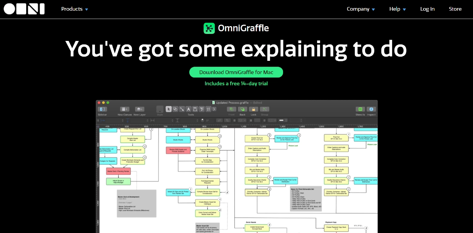Select the Line tool icon
Viewport: 473px width, 233px height.
point(182,109)
